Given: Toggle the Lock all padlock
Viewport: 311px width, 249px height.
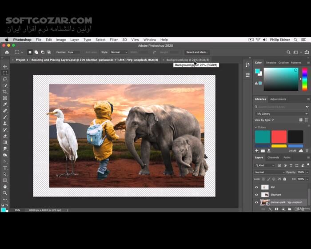Looking at the screenshot, I should point(285,179).
